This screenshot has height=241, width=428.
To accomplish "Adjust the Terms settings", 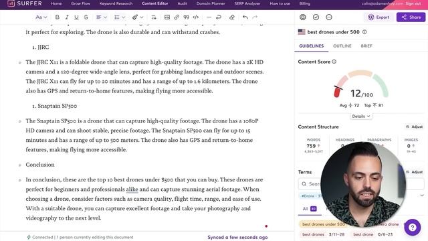I will pos(415,172).
